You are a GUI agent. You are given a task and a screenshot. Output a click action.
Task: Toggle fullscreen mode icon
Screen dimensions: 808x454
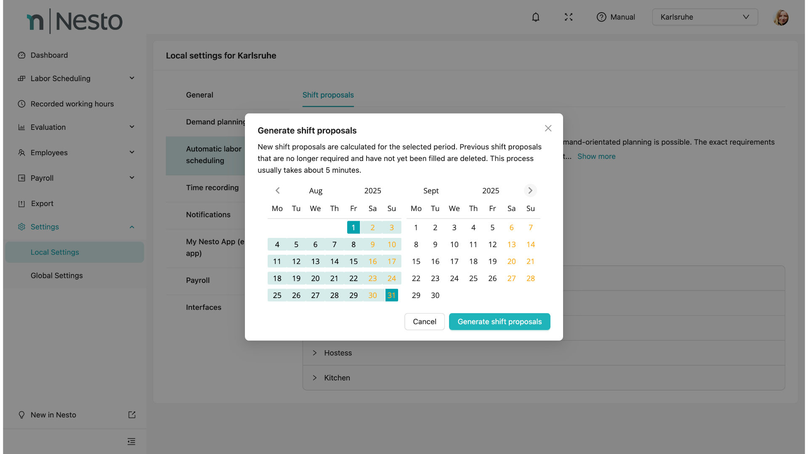coord(569,17)
